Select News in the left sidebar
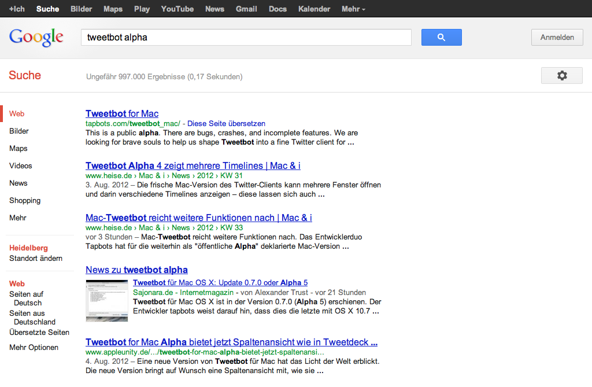 [18, 183]
